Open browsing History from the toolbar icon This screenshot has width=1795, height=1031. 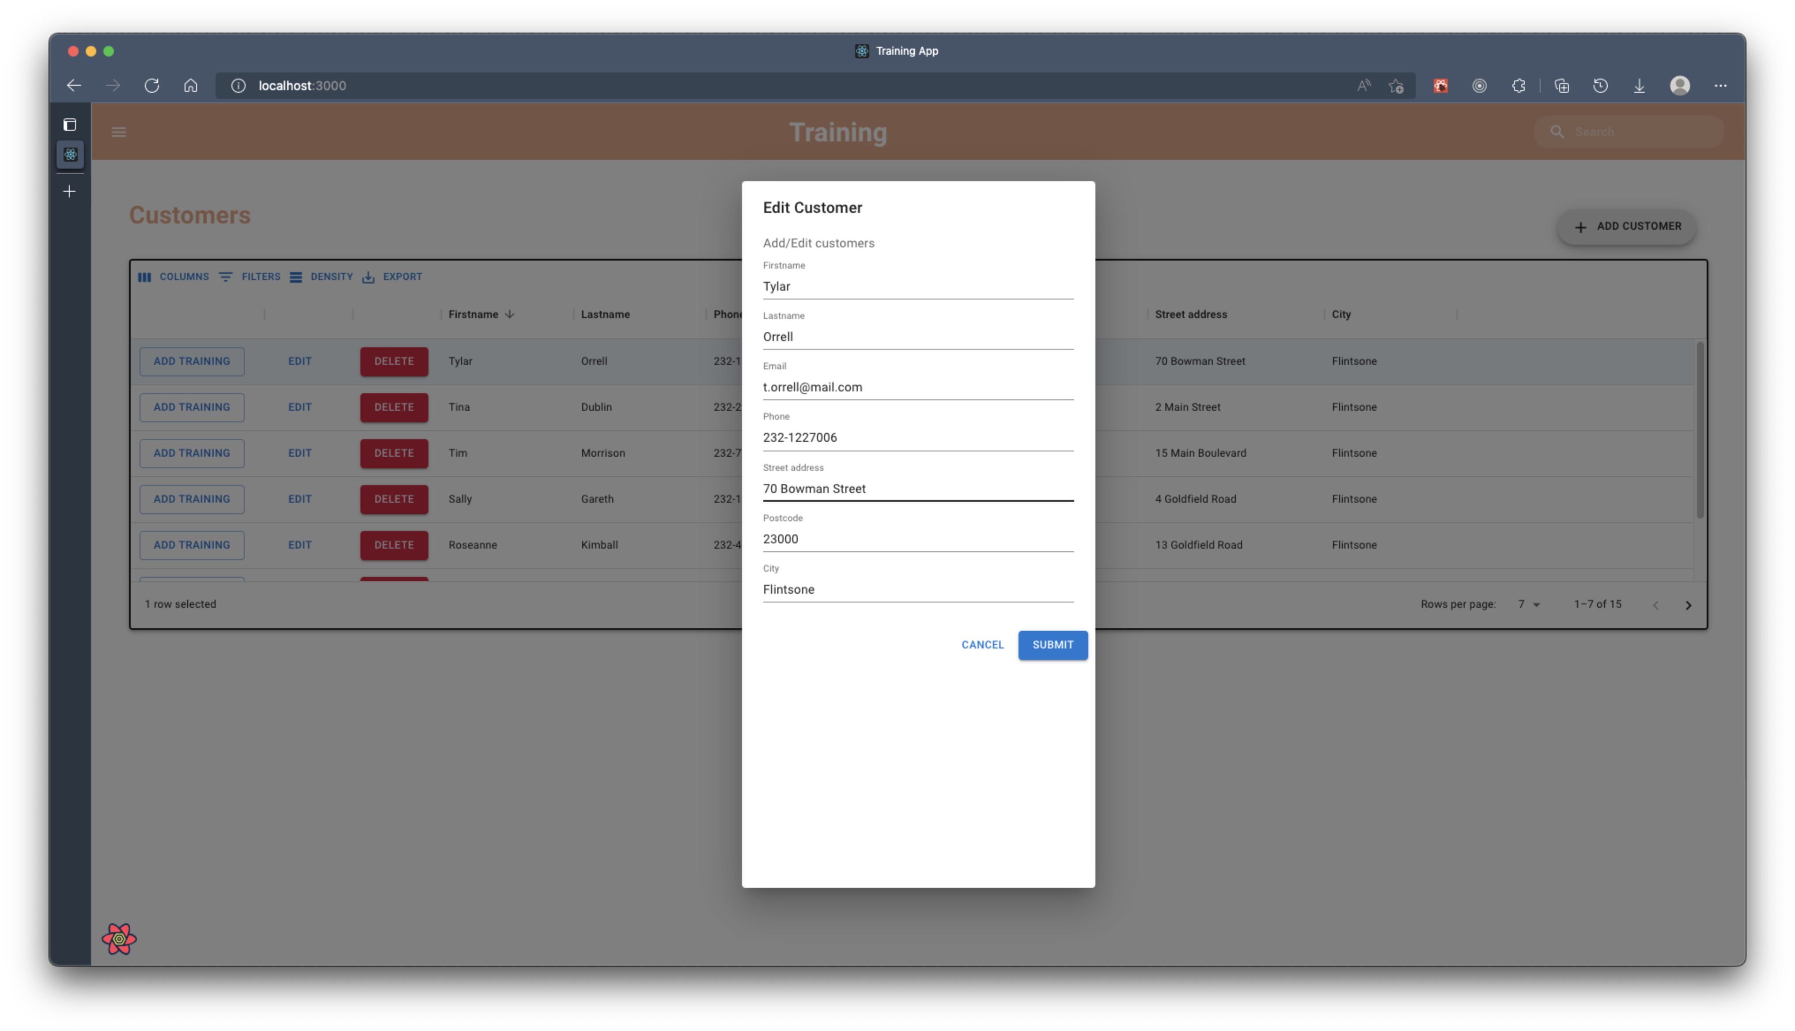[x=1600, y=85]
